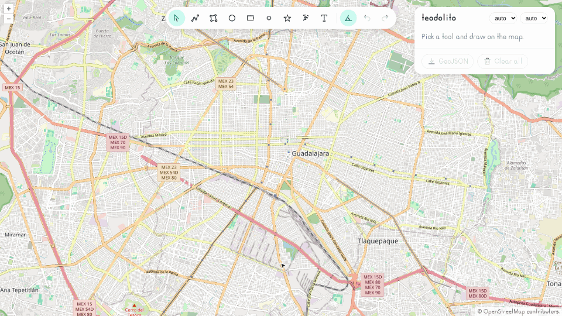Image resolution: width=562 pixels, height=316 pixels.
Task: Click the Calzada Juan Pablo II label
Action: pos(404,89)
